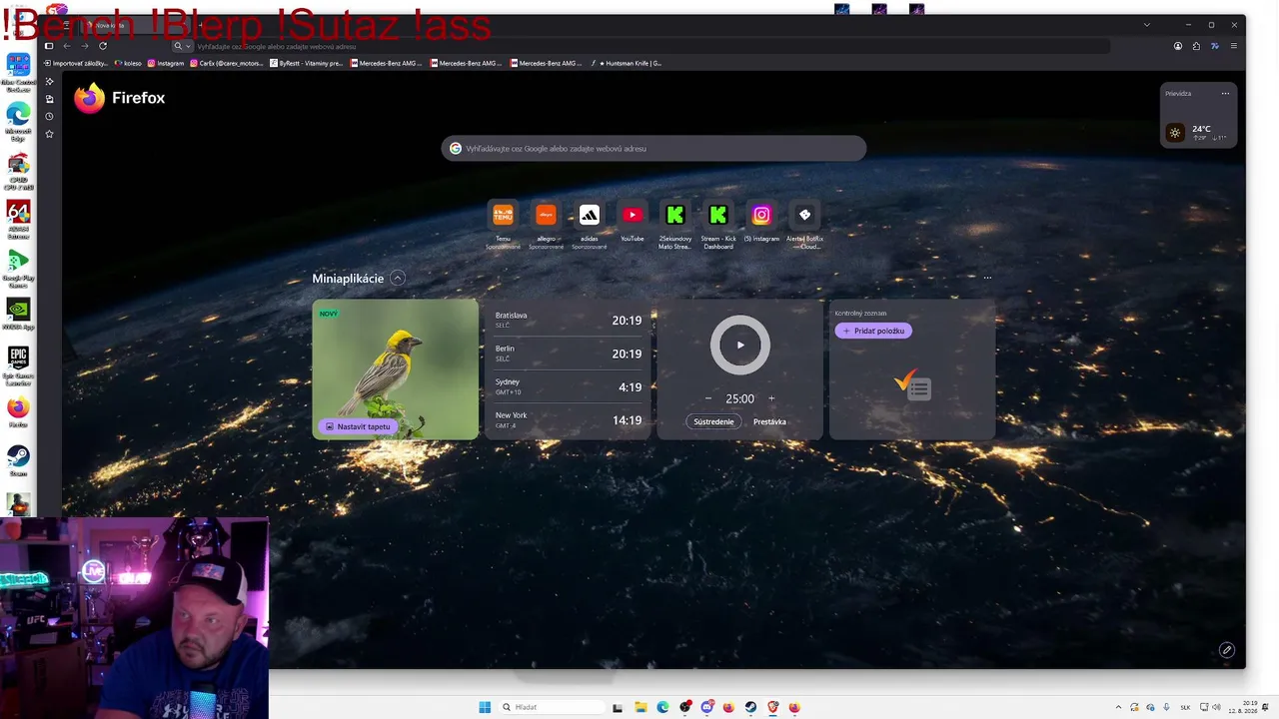Open the Firefox extensions puzzle icon
This screenshot has height=719, width=1279.
[x=1196, y=46]
